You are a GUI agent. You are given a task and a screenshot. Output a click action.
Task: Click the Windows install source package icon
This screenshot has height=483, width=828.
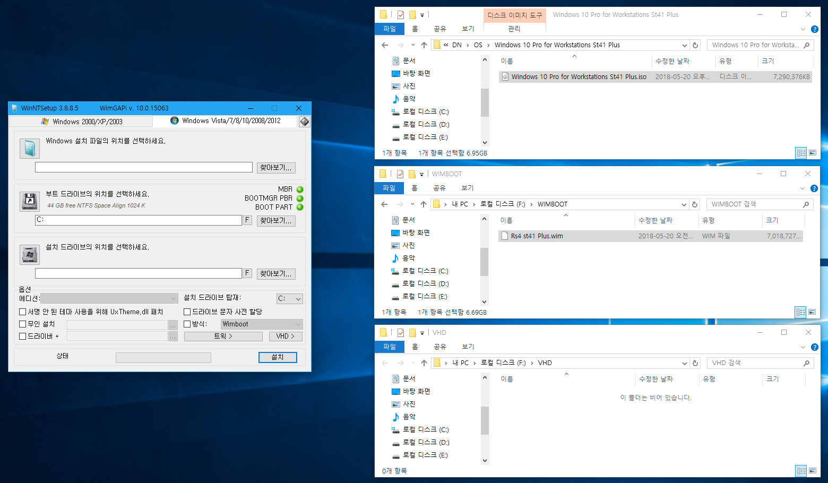tap(30, 148)
